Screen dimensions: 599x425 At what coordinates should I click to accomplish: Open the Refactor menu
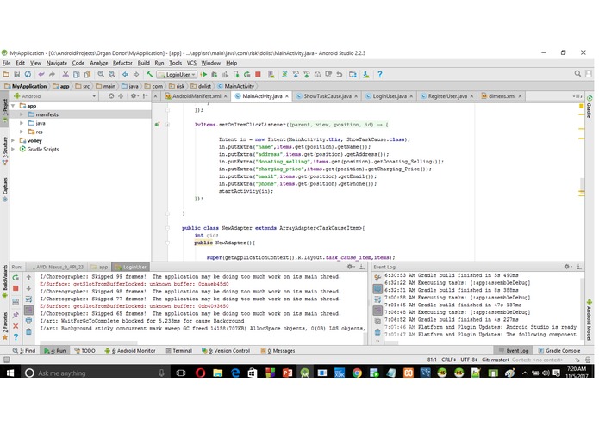122,63
